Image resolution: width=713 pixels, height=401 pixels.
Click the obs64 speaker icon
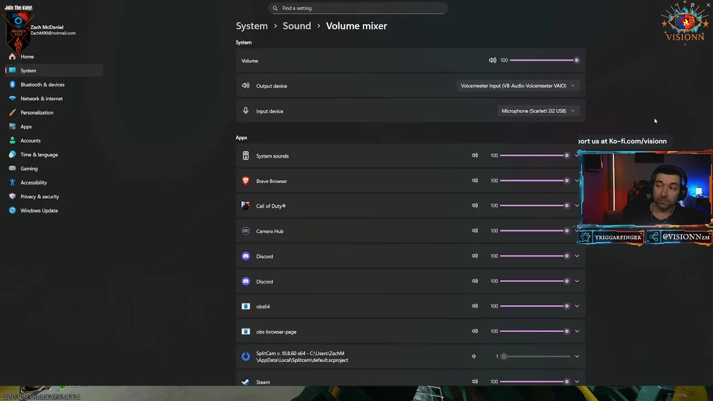pyautogui.click(x=475, y=306)
